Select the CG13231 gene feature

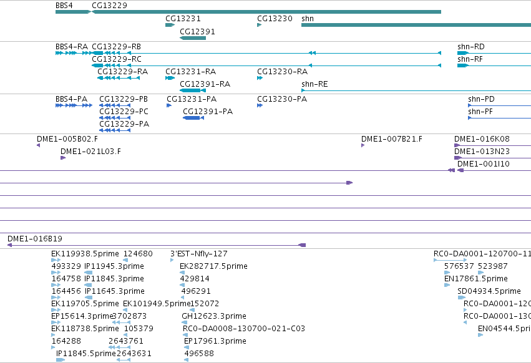(x=170, y=25)
